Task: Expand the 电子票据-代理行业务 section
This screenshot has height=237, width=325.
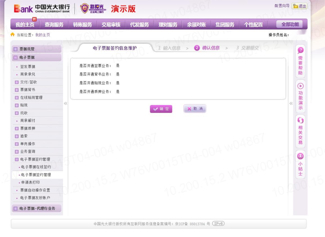Action: tap(15, 208)
